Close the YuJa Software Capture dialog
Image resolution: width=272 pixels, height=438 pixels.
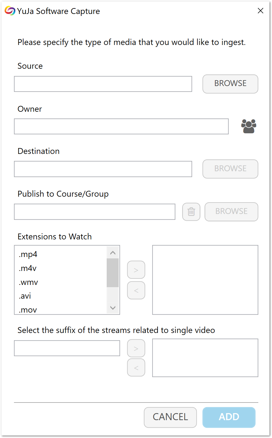click(261, 11)
